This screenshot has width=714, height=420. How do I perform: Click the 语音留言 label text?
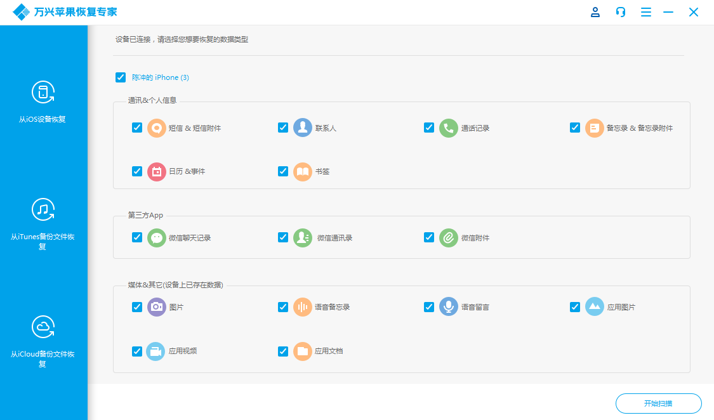coord(475,308)
